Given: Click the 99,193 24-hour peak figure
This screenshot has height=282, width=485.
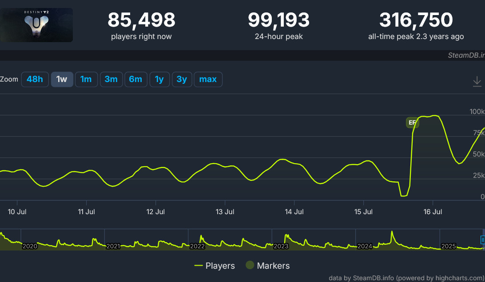Looking at the screenshot, I should pyautogui.click(x=278, y=20).
